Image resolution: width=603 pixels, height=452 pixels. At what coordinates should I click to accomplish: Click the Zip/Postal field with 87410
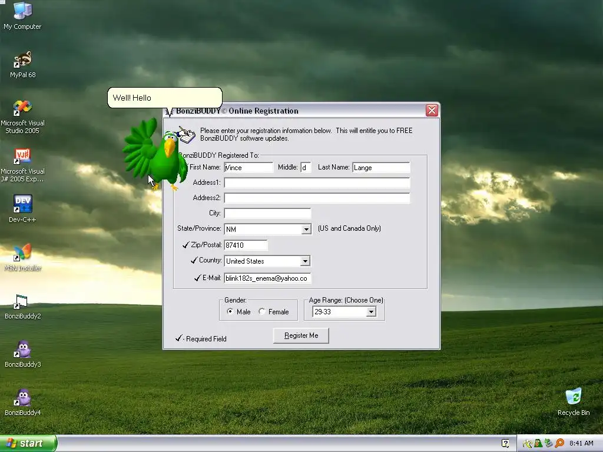point(246,245)
